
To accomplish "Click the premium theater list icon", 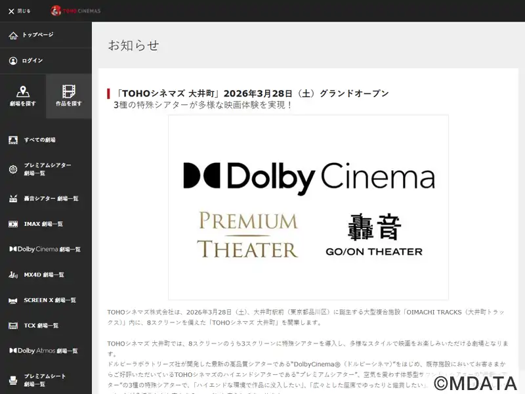I will tap(13, 169).
